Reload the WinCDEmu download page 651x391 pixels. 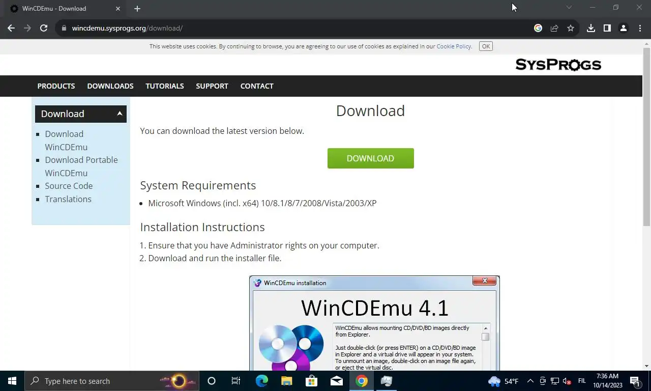pos(44,28)
